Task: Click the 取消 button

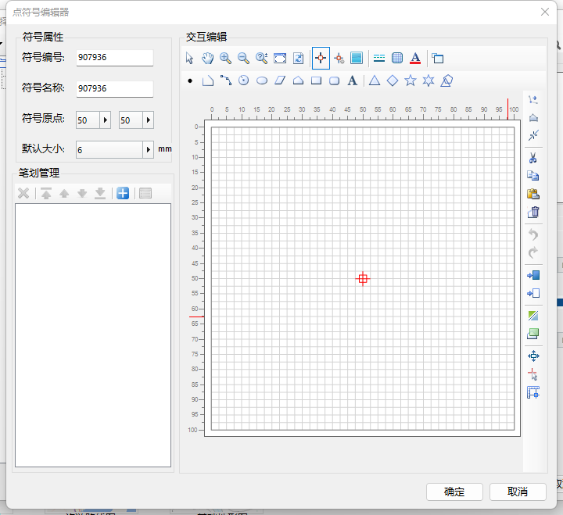Action: (x=518, y=492)
